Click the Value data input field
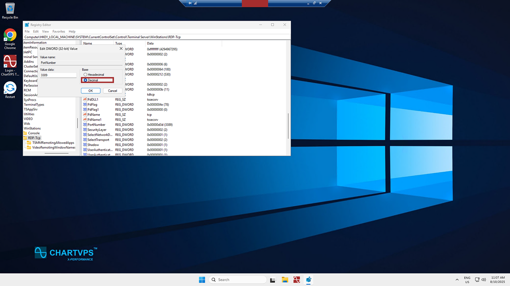Image resolution: width=510 pixels, height=286 pixels. click(x=58, y=75)
